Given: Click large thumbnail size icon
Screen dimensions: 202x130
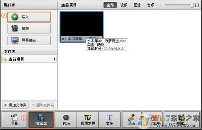Looking at the screenshot, I should tap(197, 5).
